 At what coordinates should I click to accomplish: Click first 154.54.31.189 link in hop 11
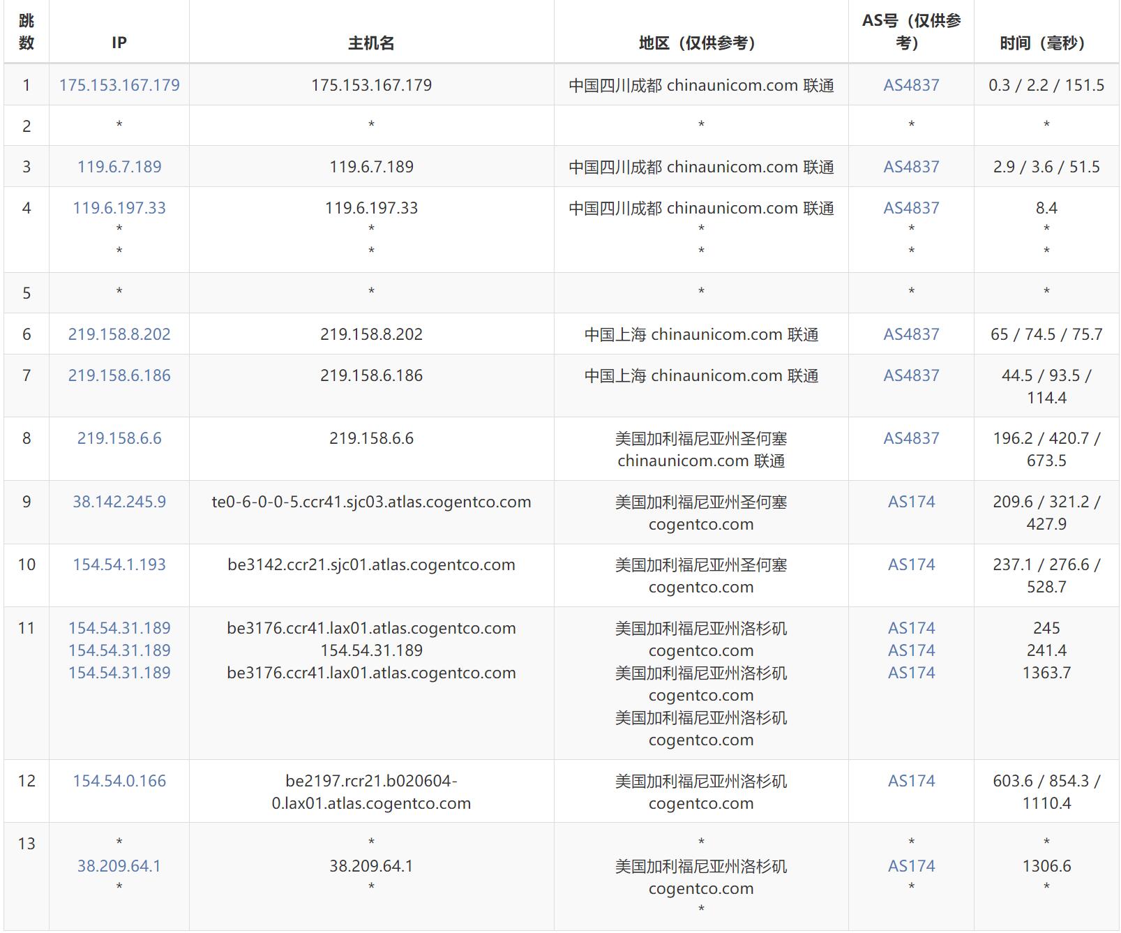[119, 628]
